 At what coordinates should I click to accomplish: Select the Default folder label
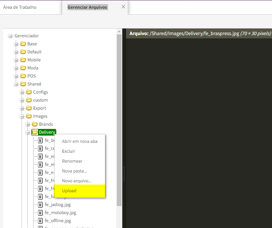coord(34,52)
